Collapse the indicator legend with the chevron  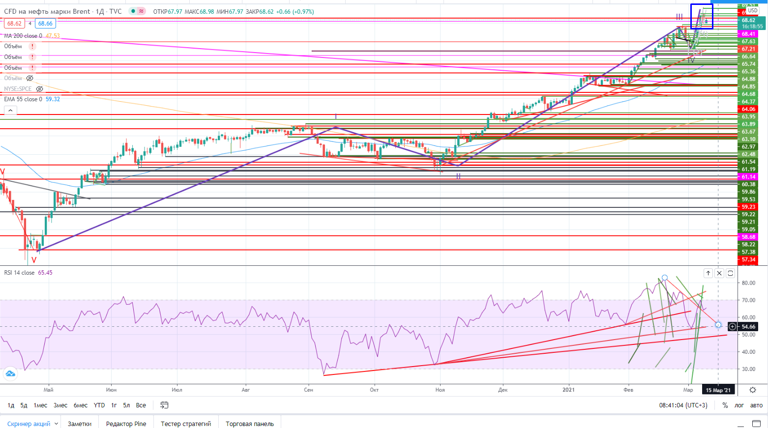[10, 111]
